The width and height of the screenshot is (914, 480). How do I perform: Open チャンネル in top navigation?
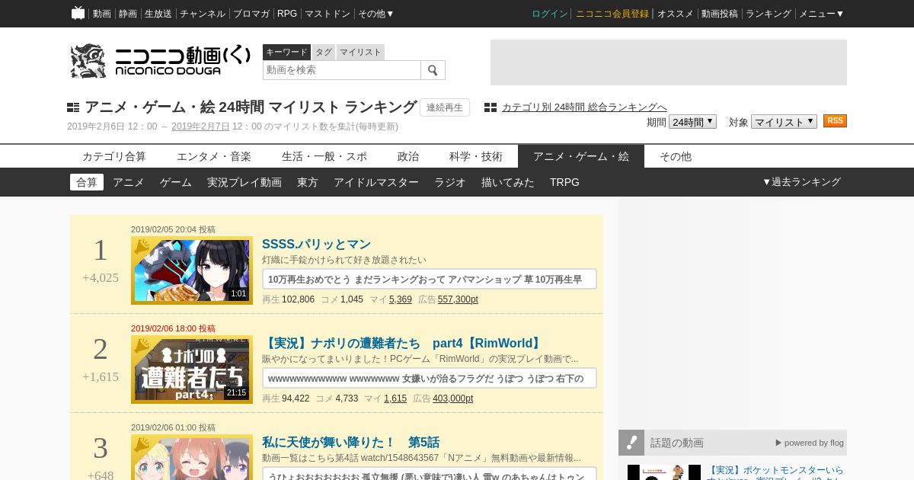tap(203, 14)
